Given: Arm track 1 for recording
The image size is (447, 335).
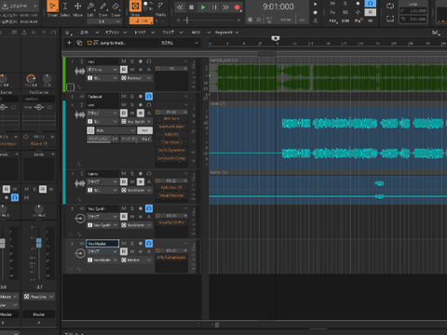Looking at the screenshot, I should pos(141,61).
